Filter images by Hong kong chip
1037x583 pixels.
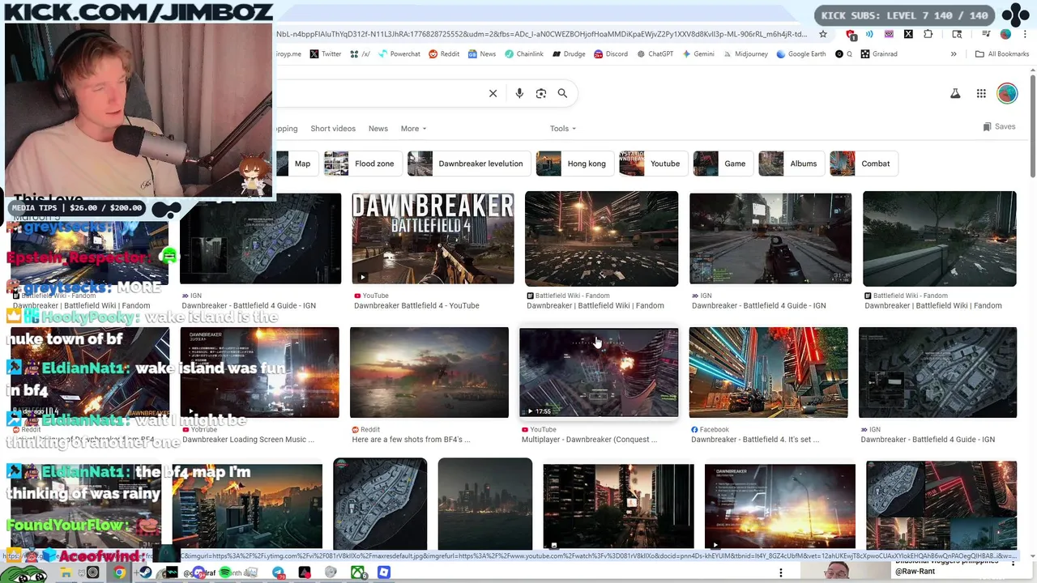pyautogui.click(x=574, y=164)
